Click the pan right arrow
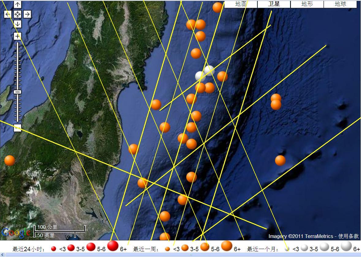This screenshot has width=361, height=257. click(x=27, y=14)
